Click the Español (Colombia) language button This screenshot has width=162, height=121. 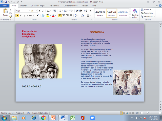point(40,113)
